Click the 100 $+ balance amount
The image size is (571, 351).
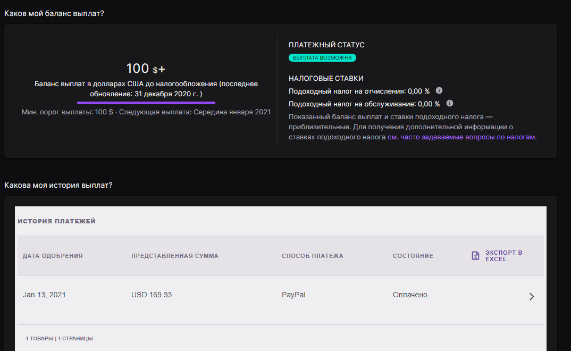click(x=146, y=69)
